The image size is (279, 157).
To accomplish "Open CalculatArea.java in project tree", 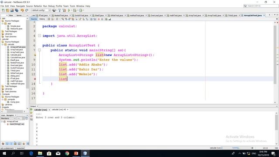I will pyautogui.click(x=17, y=58).
